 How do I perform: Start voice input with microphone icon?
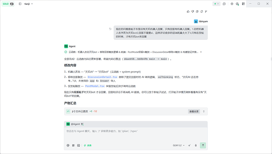pos(196,145)
